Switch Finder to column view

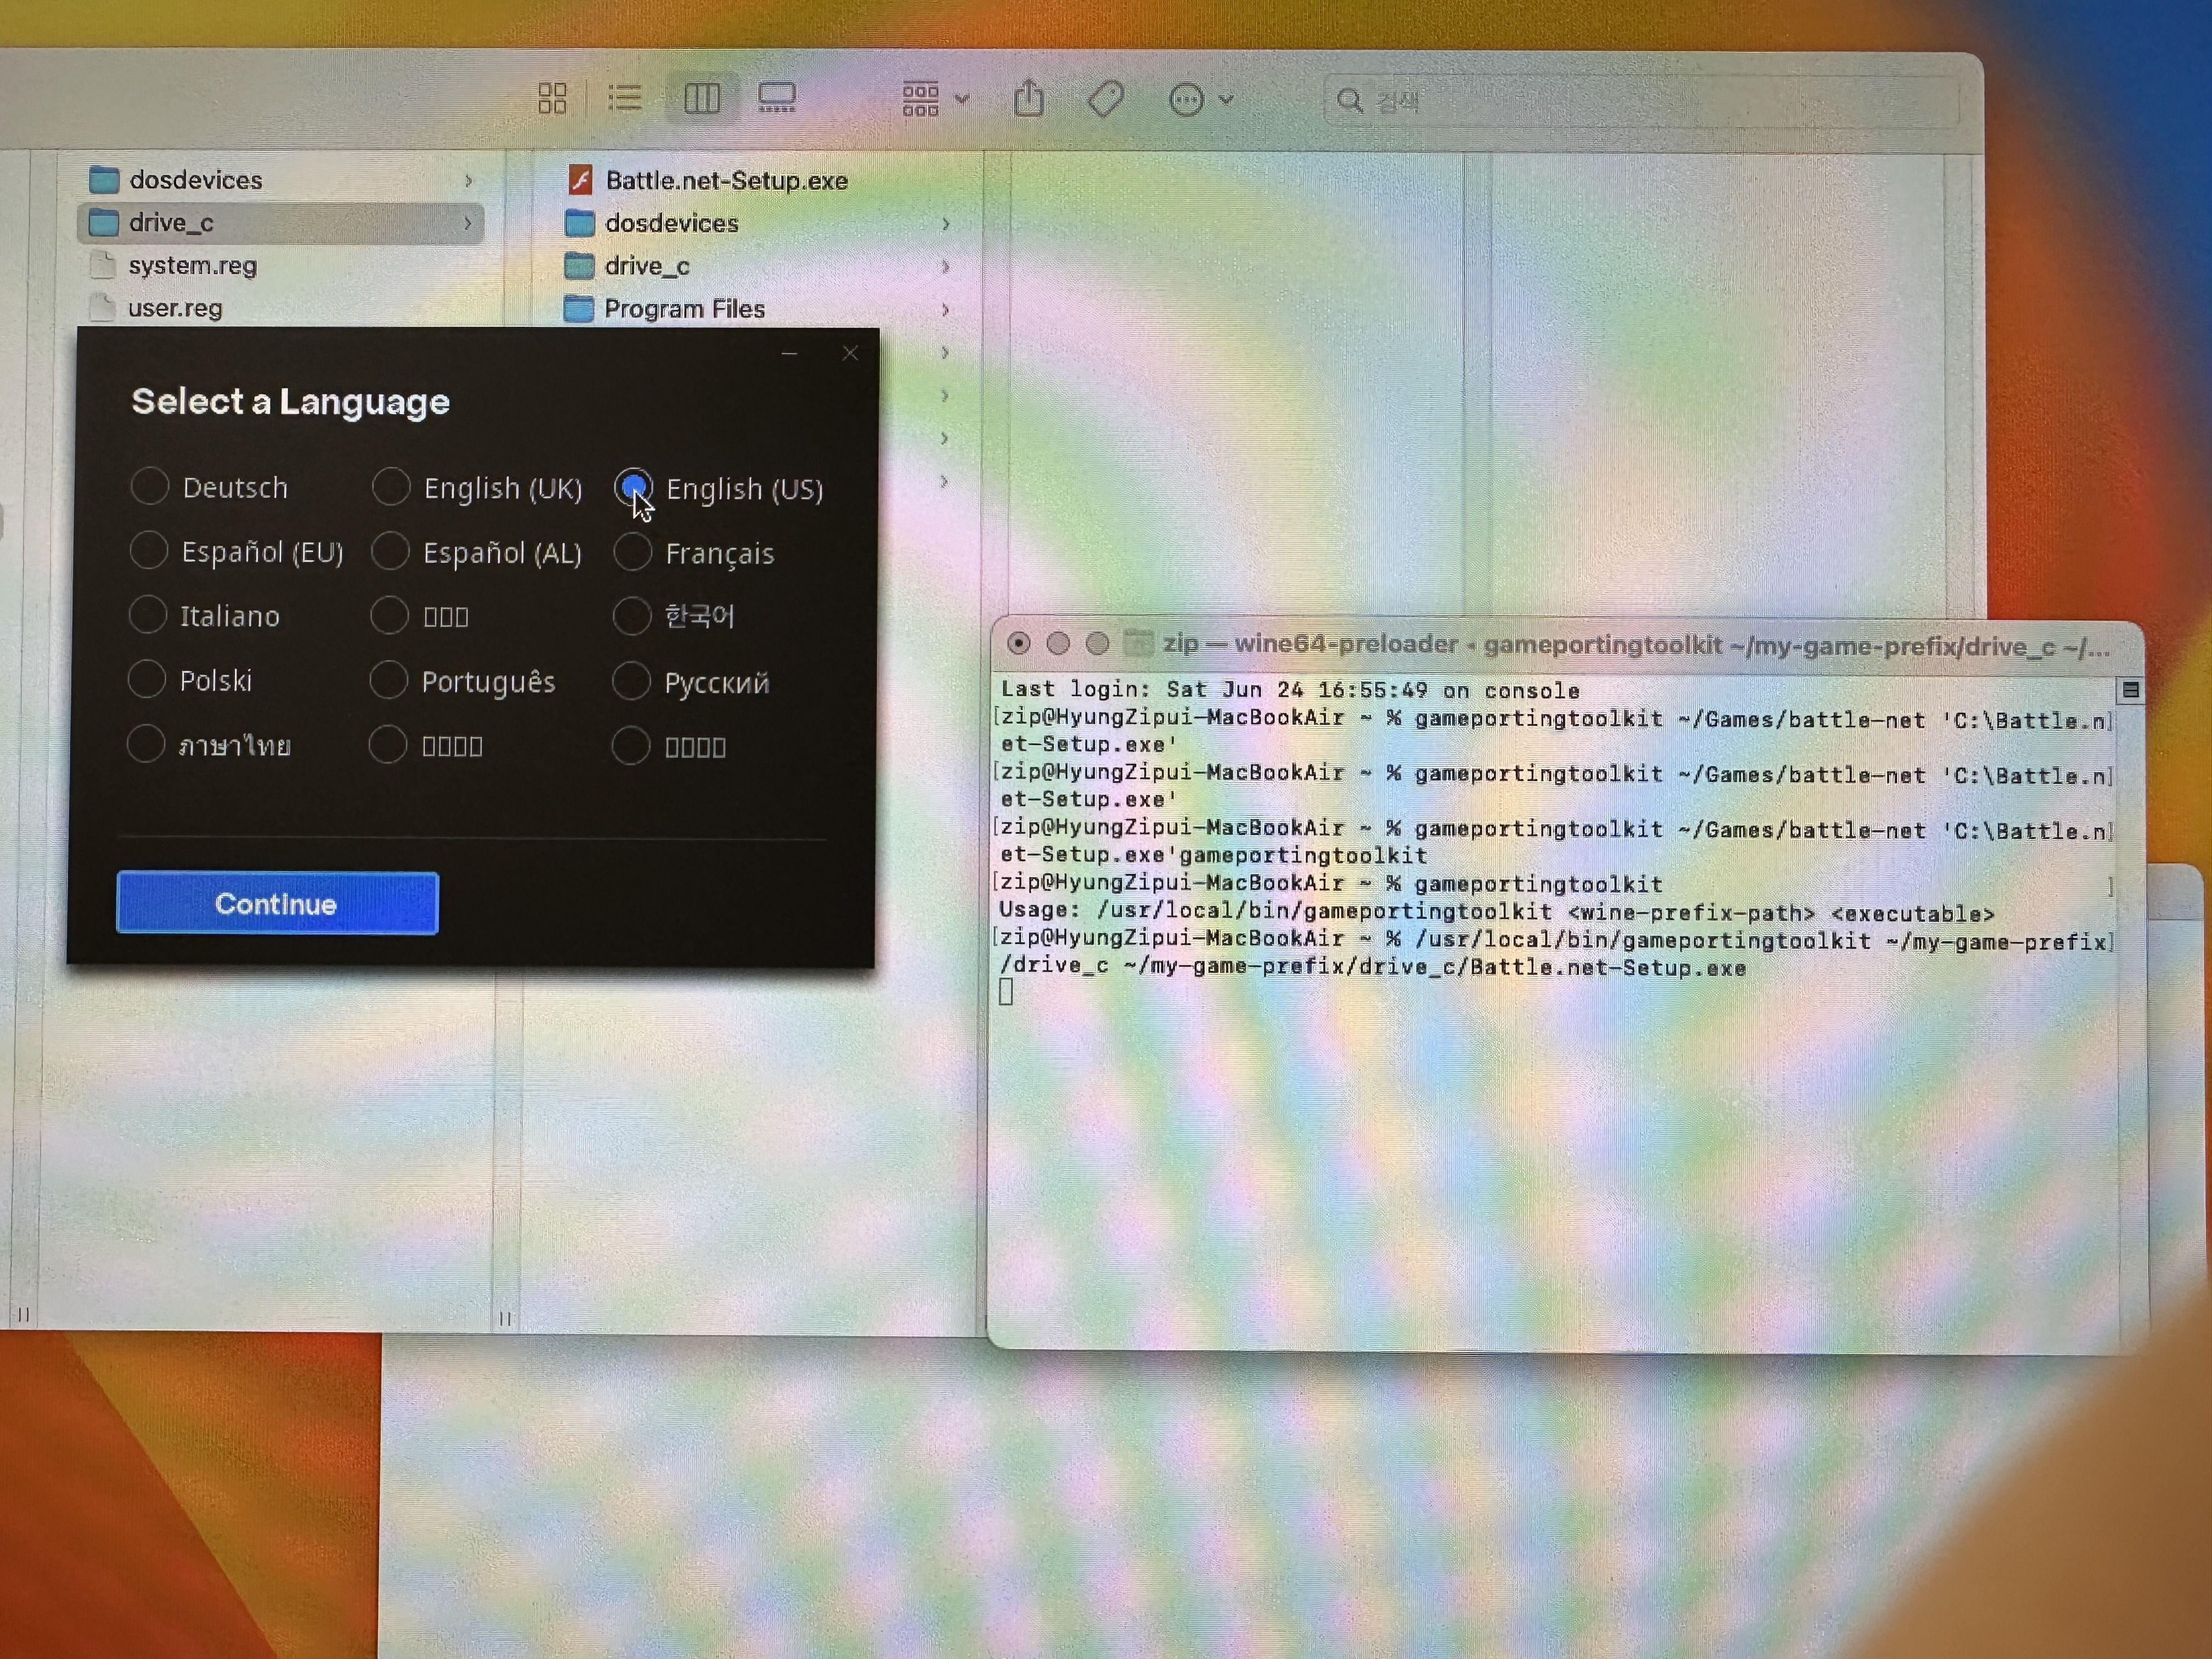tap(702, 98)
